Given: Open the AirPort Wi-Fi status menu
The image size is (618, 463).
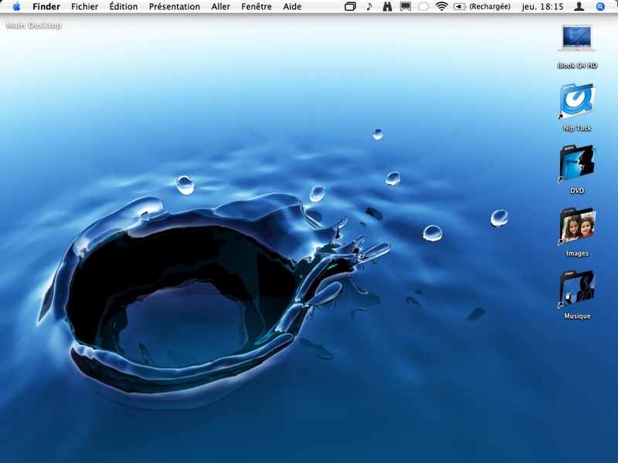Looking at the screenshot, I should point(441,6).
